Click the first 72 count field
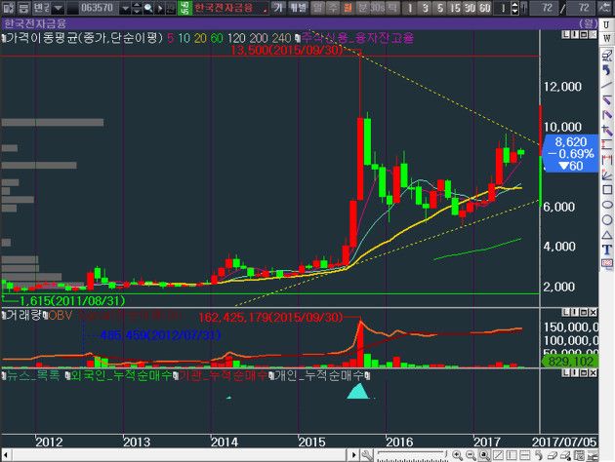The height and width of the screenshot is (462, 615). coord(546,8)
